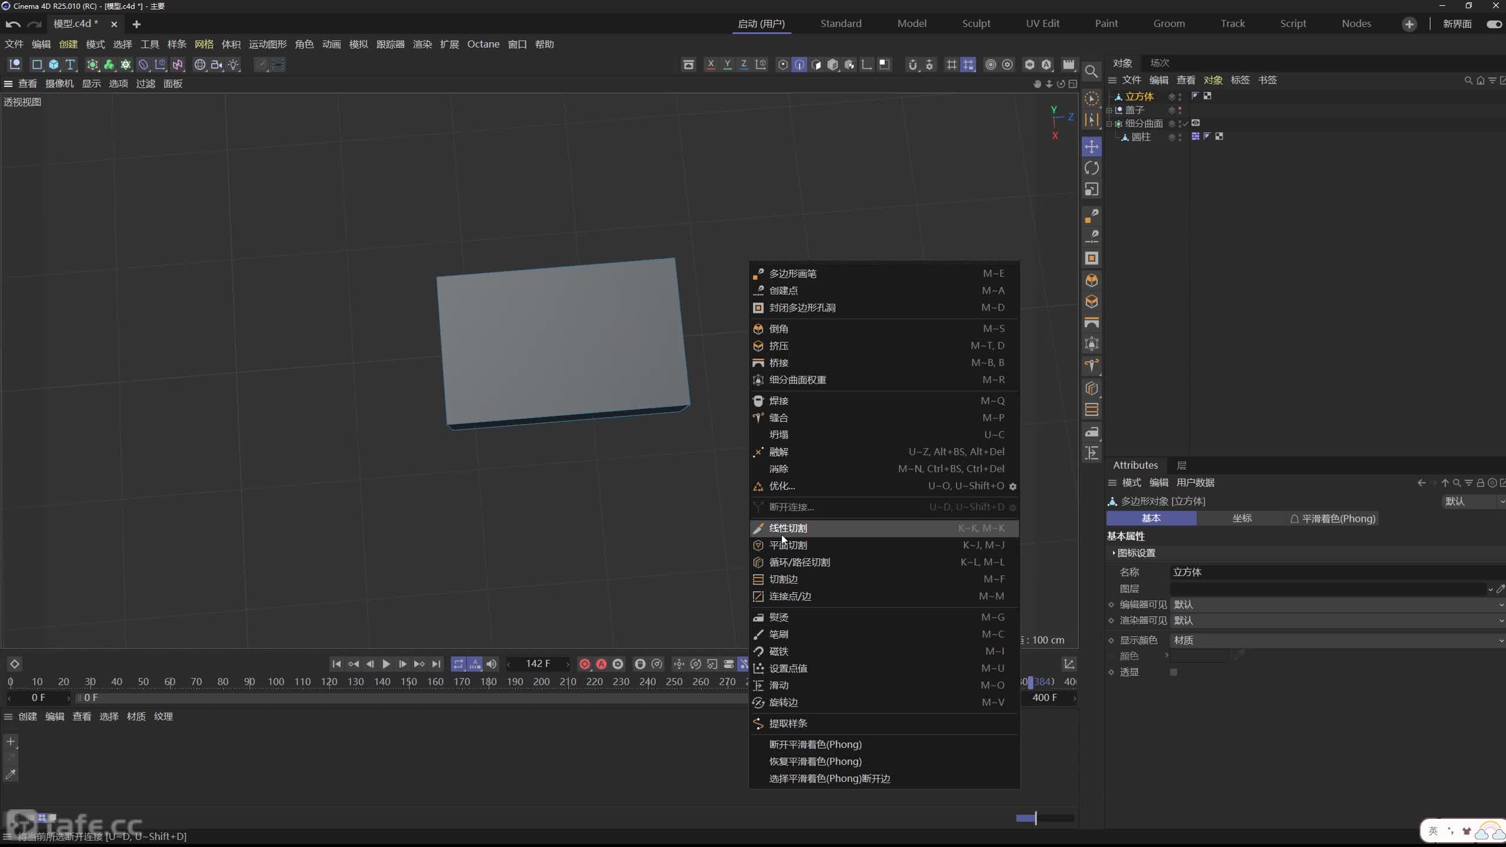
Task: Toggle autokeying button in timeline
Action: pyautogui.click(x=601, y=664)
